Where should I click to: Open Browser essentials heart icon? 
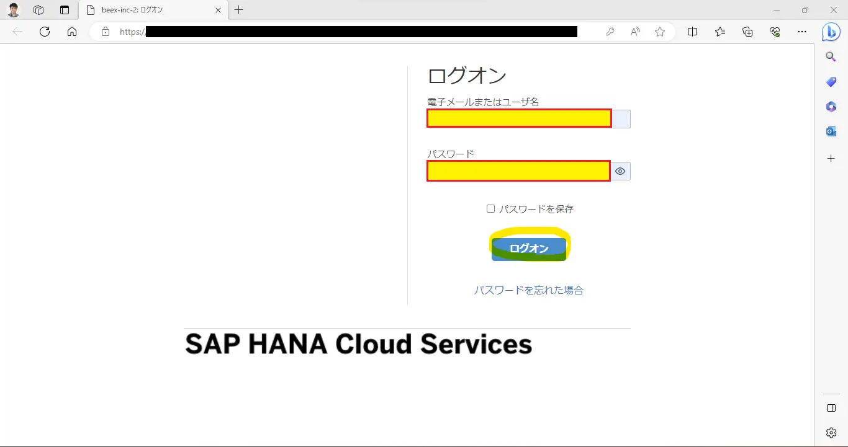[x=775, y=32]
